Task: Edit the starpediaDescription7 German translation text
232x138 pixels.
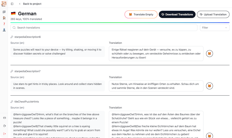Action: point(156,86)
